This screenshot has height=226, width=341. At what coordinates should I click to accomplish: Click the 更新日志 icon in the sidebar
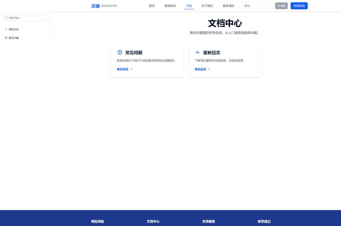pos(6,29)
